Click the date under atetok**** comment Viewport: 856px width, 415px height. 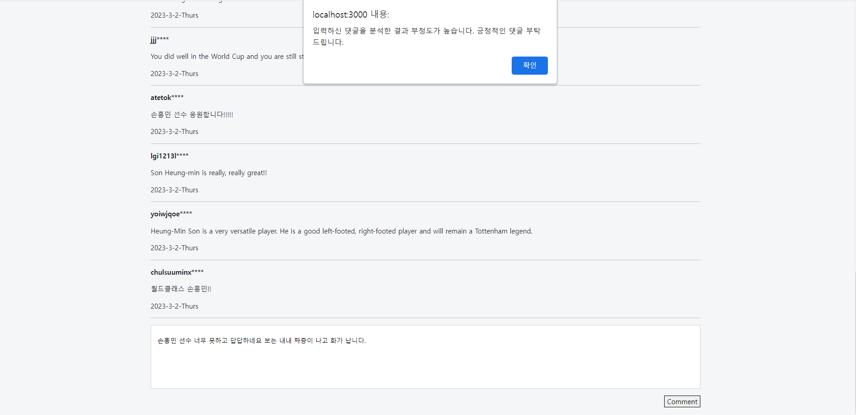click(175, 132)
